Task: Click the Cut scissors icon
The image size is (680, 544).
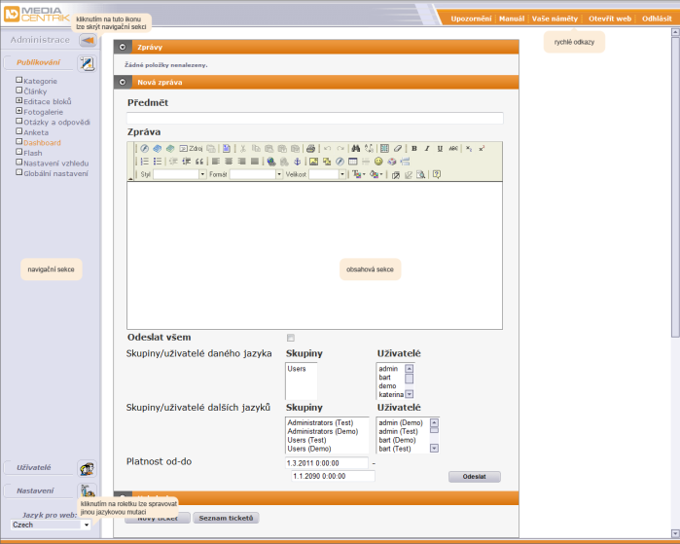Action: click(x=243, y=149)
